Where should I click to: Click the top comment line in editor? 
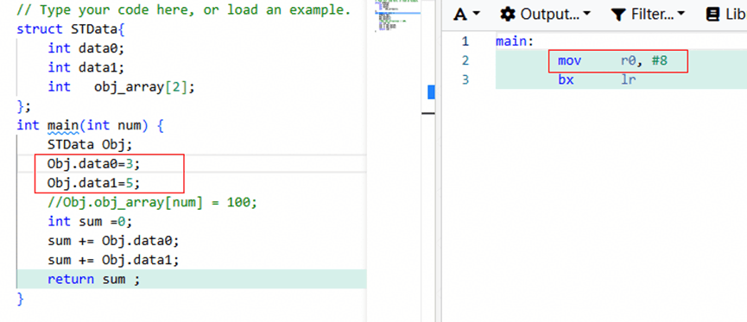(x=184, y=9)
